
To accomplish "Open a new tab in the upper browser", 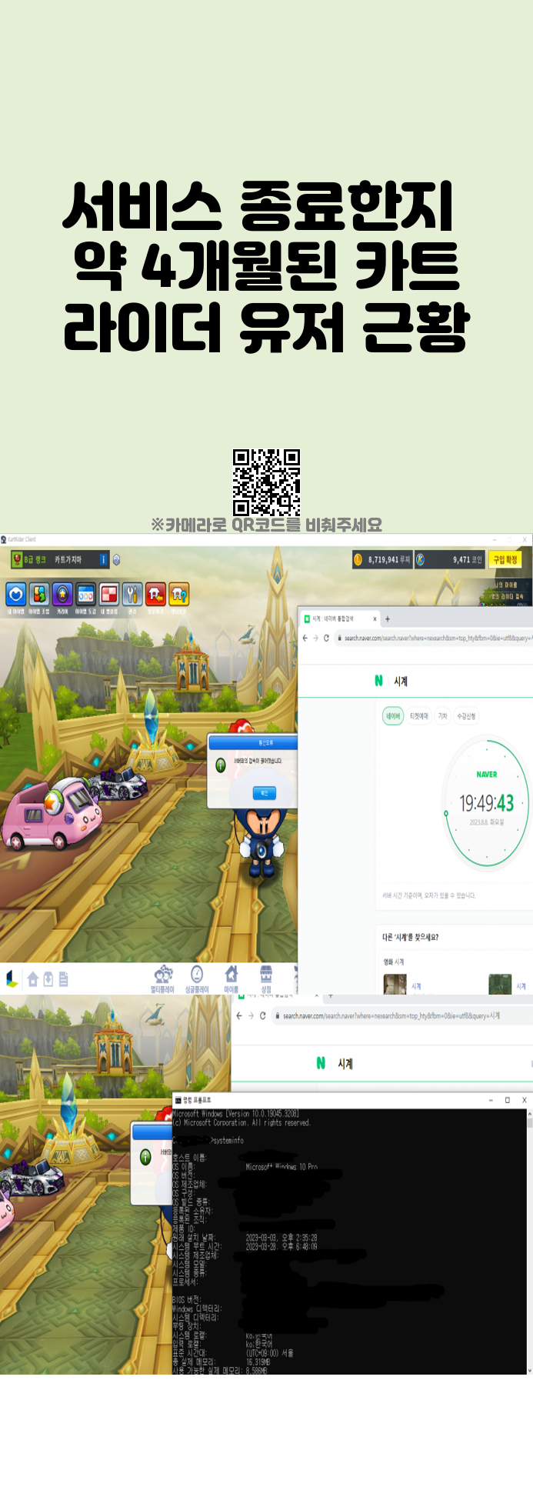I will tap(388, 618).
